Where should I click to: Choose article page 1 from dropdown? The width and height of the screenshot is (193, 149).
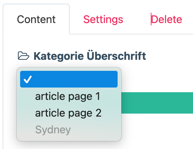point(68,97)
